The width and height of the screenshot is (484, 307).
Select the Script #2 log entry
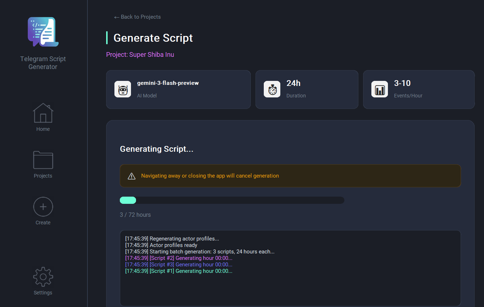[x=178, y=258]
